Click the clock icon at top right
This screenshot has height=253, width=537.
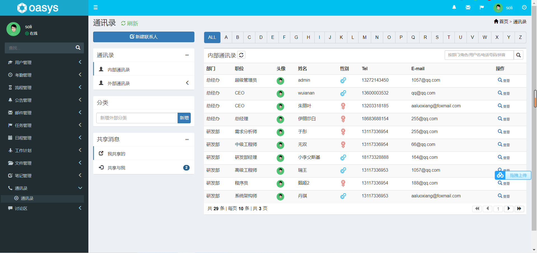click(x=524, y=8)
